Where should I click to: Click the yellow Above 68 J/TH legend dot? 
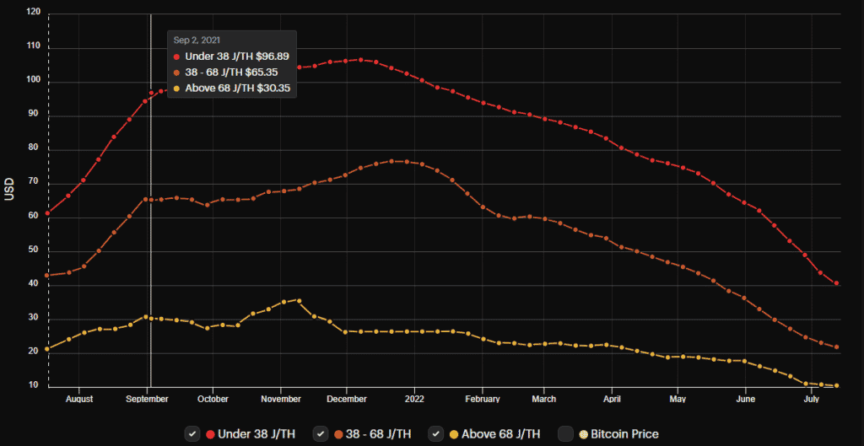click(455, 433)
